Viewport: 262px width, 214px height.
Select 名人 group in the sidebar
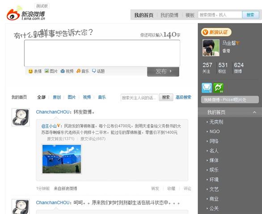coord(214,151)
